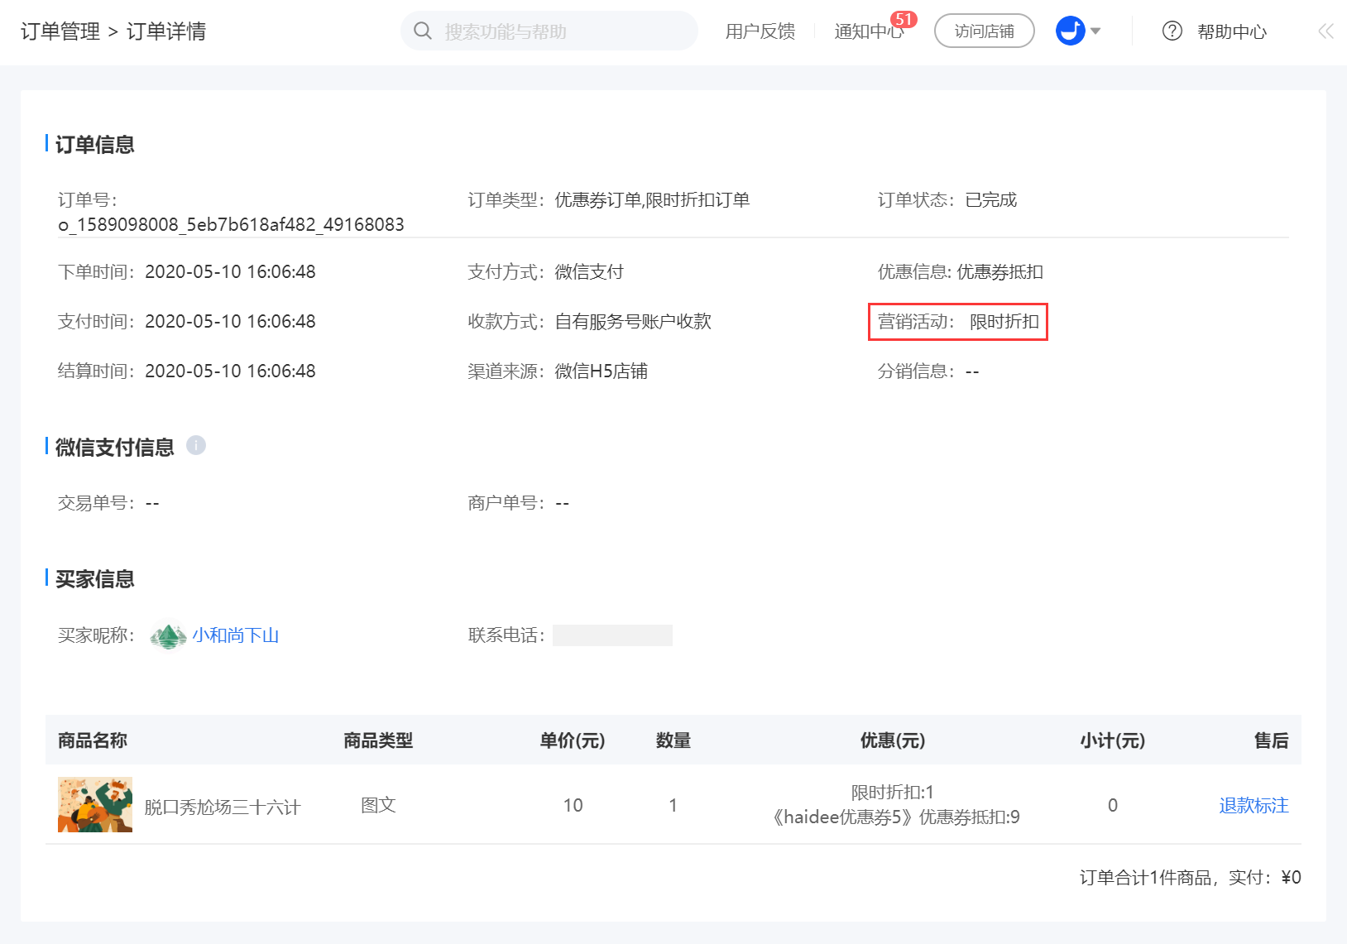
Task: Click the help question mark icon
Action: click(1172, 31)
